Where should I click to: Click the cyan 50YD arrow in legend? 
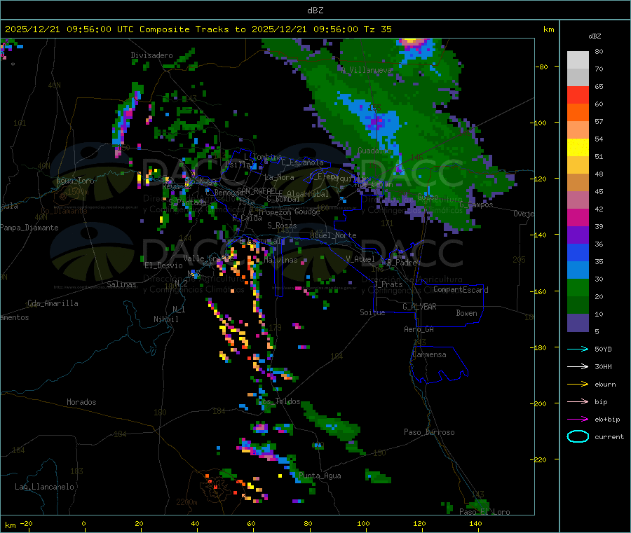pos(578,349)
